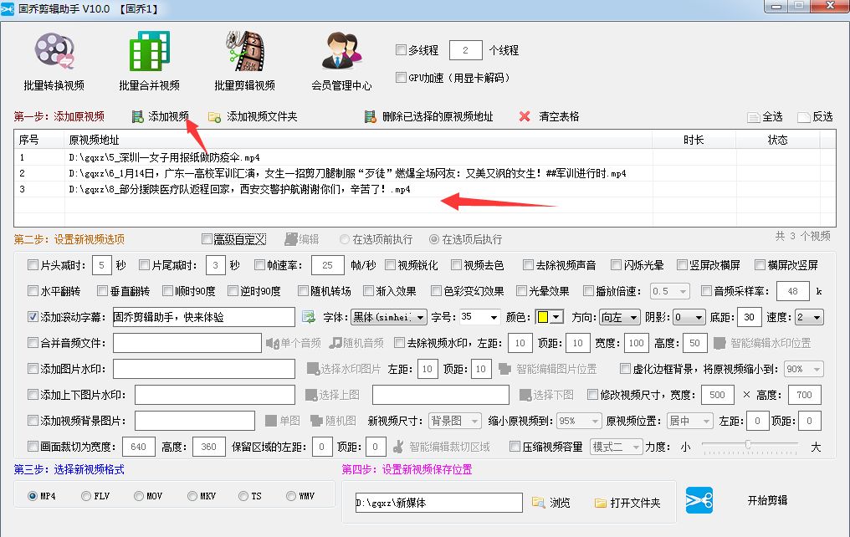
Task: Click 清空表格 button label
Action: coord(559,116)
